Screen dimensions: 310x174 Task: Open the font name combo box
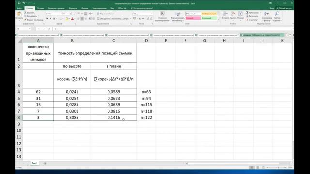[x=53, y=14]
